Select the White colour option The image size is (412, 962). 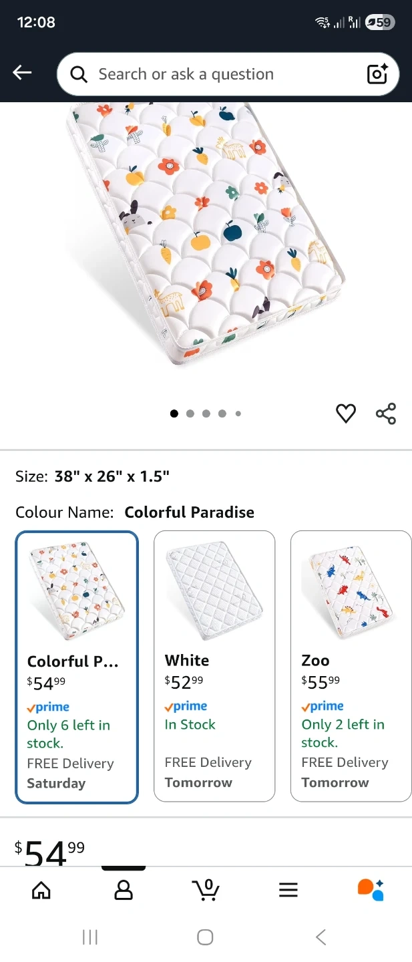[x=214, y=665]
